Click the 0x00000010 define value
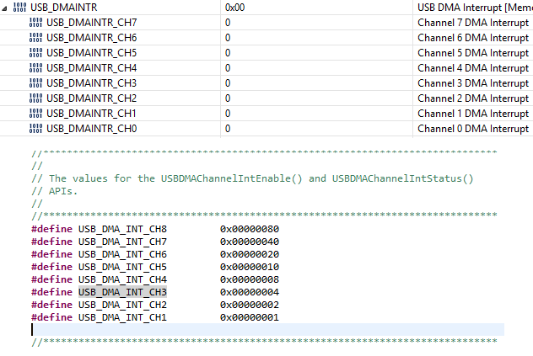The height and width of the screenshot is (356, 533). (250, 267)
